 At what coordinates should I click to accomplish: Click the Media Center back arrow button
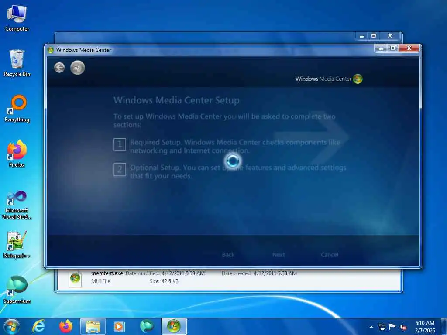[59, 68]
